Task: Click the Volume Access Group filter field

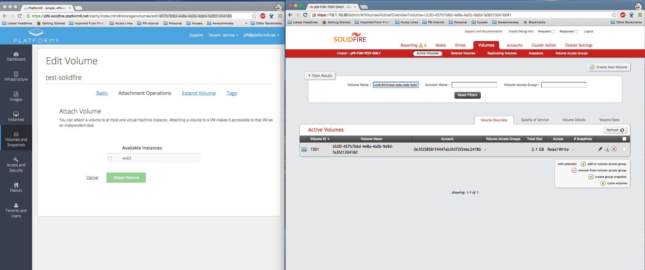Action: click(564, 85)
